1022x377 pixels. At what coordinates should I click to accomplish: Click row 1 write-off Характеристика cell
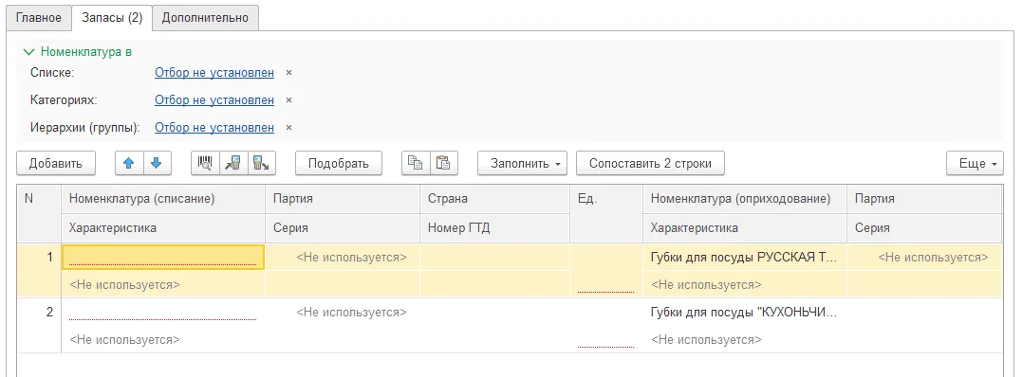(x=163, y=284)
